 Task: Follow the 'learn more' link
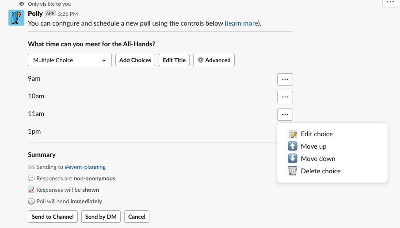[242, 23]
